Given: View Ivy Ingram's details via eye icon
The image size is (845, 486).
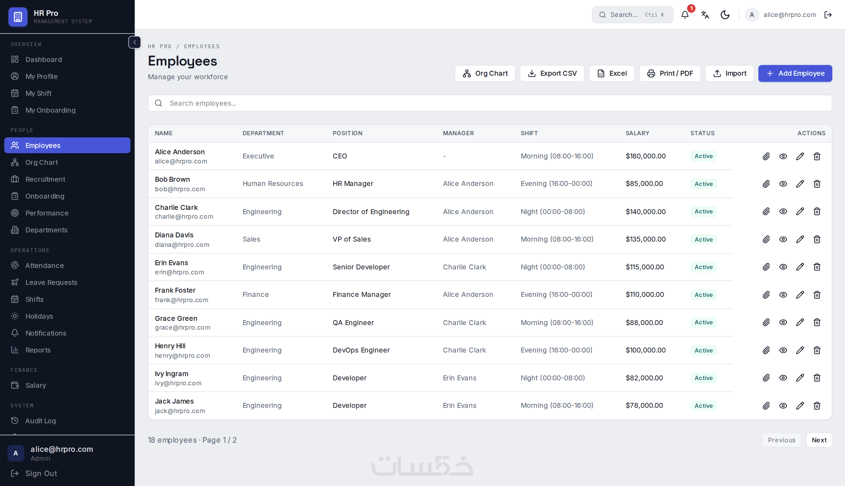Looking at the screenshot, I should 783,378.
